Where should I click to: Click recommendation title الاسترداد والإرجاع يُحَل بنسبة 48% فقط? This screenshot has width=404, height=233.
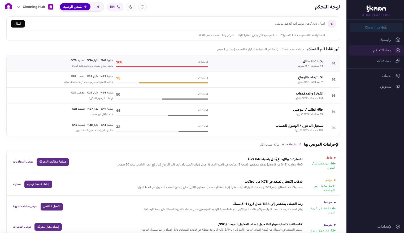tap(275, 159)
